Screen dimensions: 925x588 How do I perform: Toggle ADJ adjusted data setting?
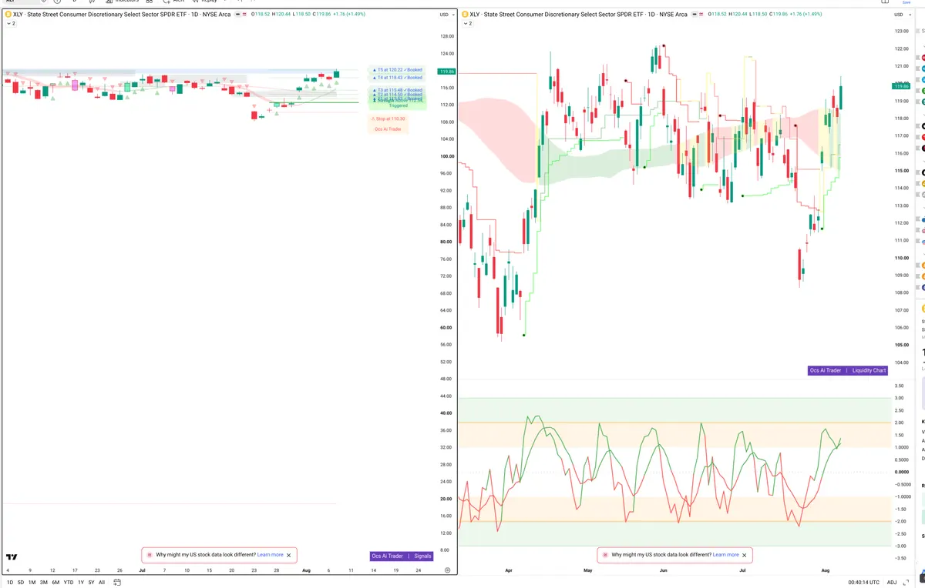[x=893, y=583]
